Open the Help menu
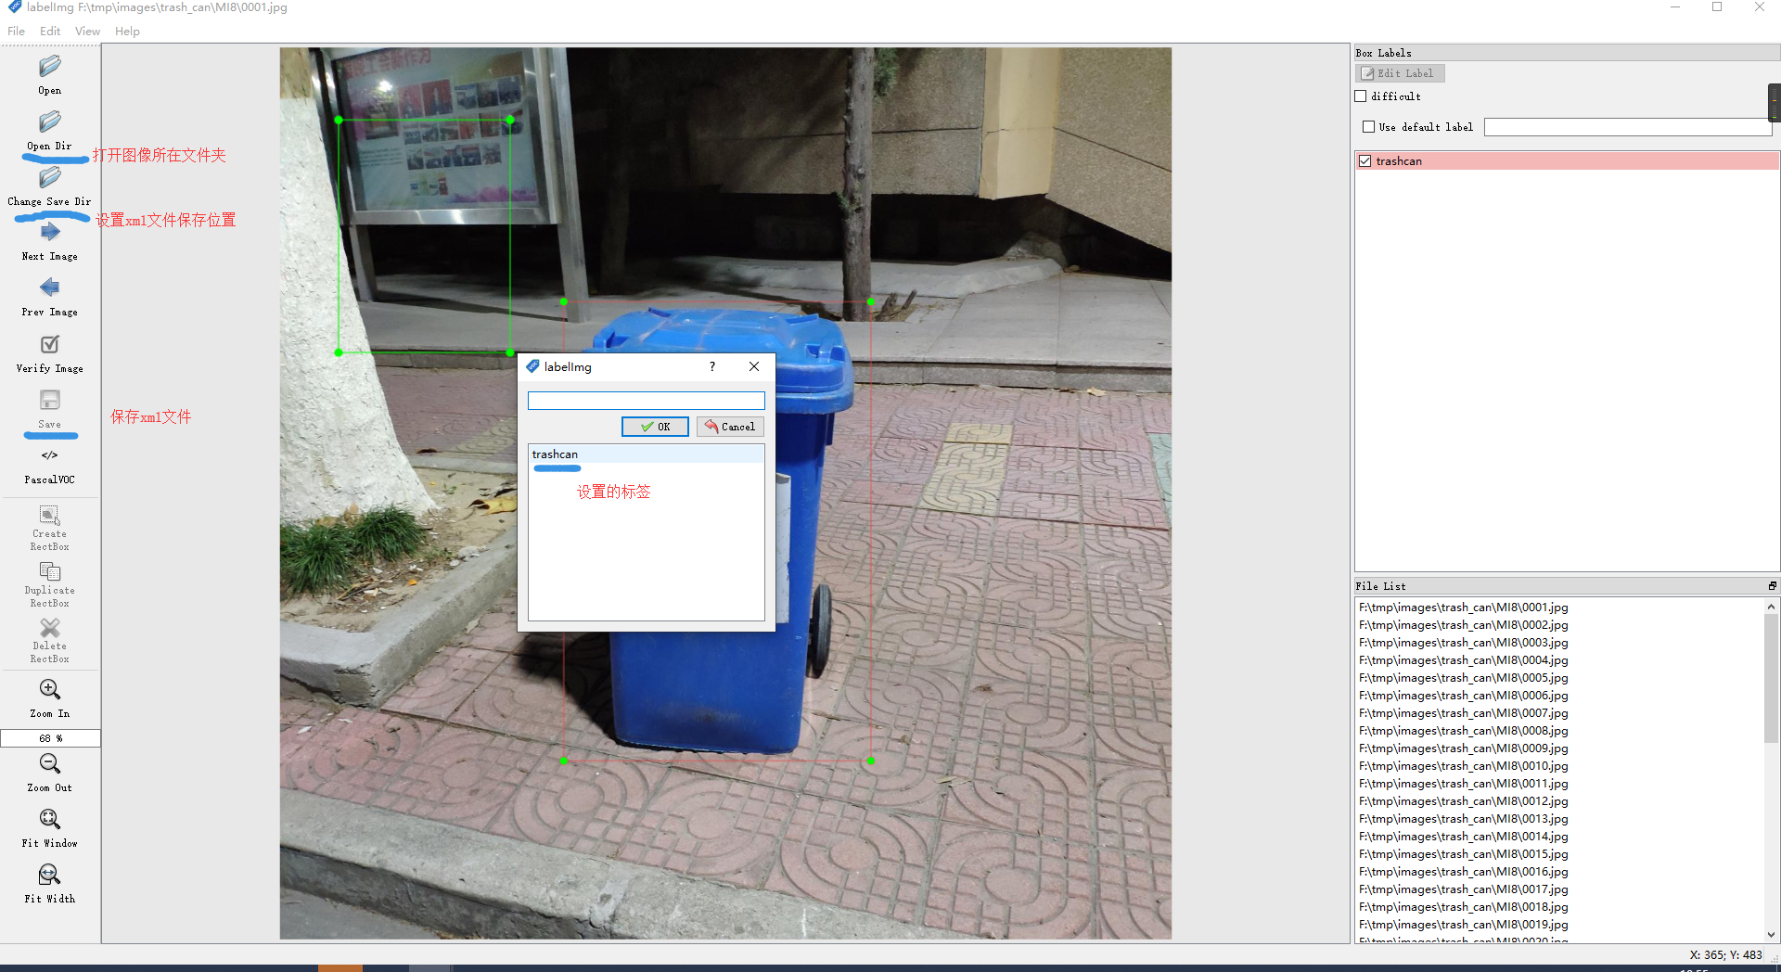 [x=127, y=32]
